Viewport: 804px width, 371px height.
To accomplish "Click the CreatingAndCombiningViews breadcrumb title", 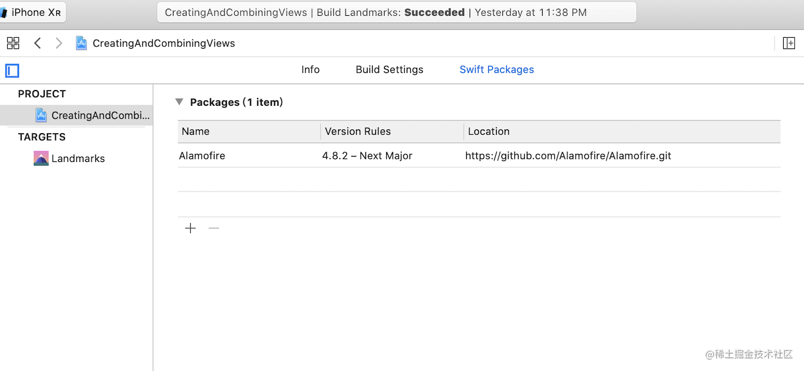I will [164, 43].
